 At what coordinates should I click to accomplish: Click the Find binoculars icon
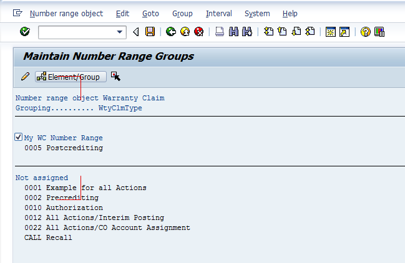click(233, 32)
